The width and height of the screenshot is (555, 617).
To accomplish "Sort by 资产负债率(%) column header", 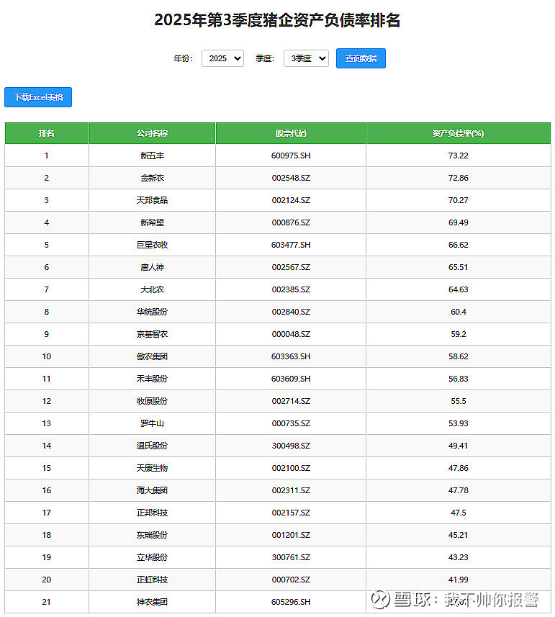I will [x=458, y=133].
